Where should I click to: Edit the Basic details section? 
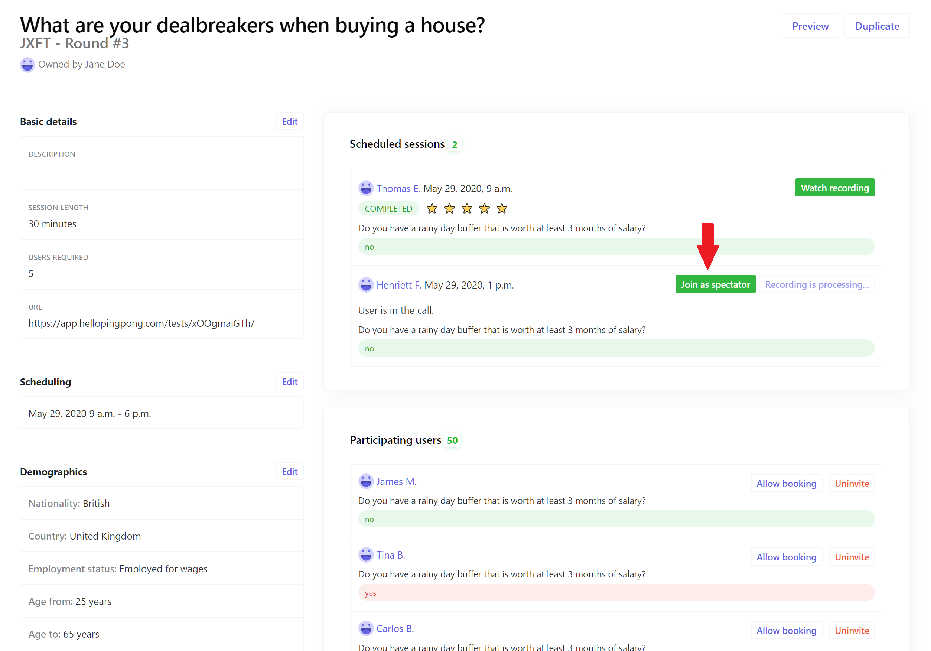point(290,121)
